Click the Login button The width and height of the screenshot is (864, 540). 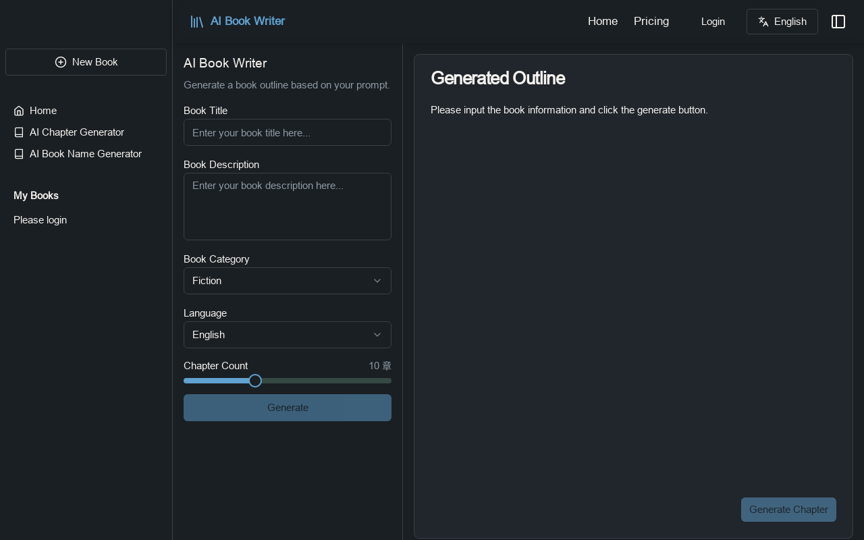713,22
